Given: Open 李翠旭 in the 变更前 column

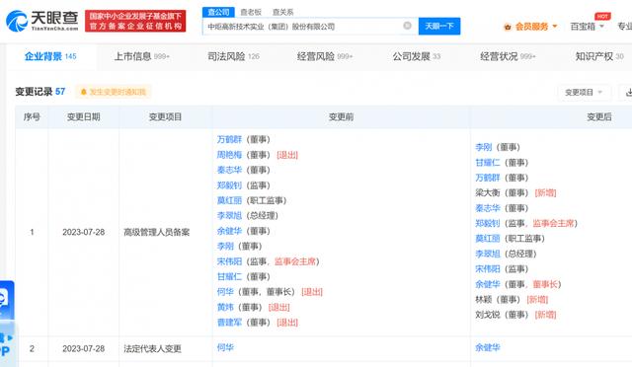Looking at the screenshot, I should point(229,215).
